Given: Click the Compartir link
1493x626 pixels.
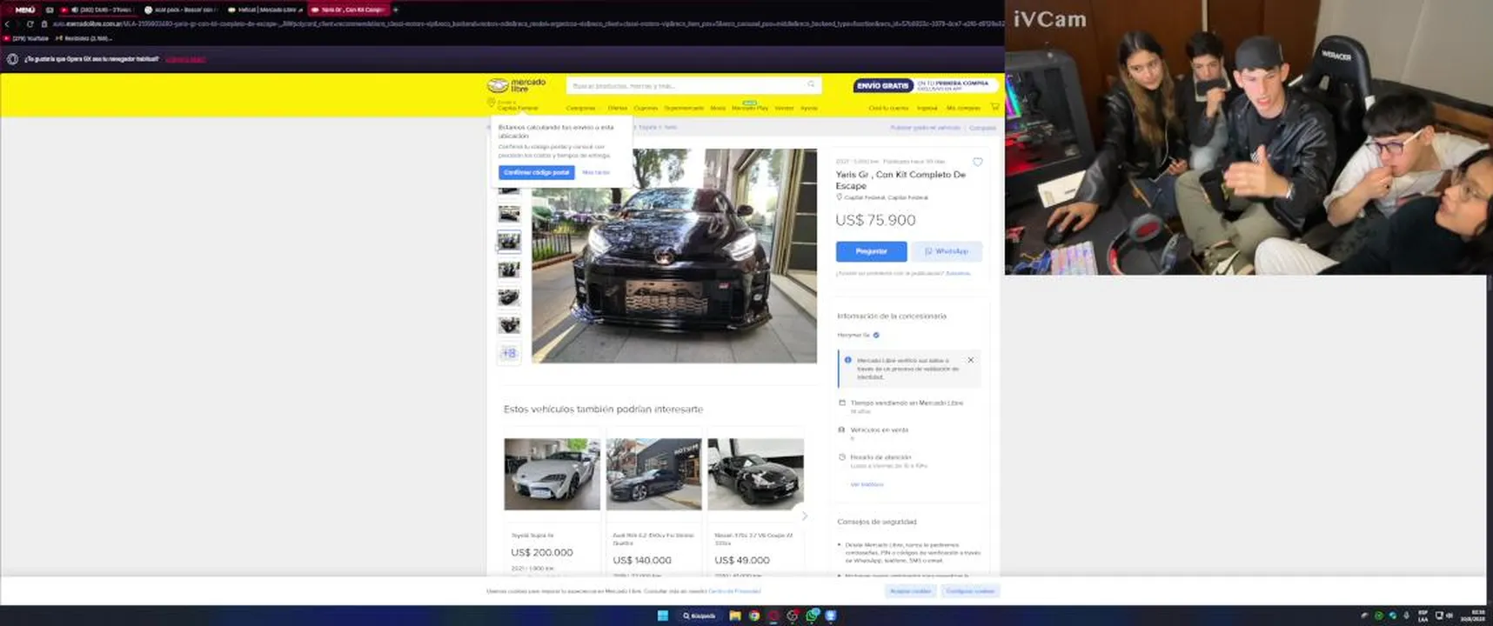Looking at the screenshot, I should [982, 128].
